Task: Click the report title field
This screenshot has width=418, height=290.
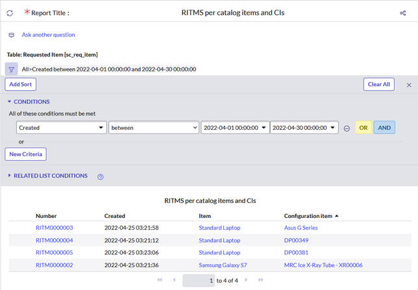Action: click(233, 13)
